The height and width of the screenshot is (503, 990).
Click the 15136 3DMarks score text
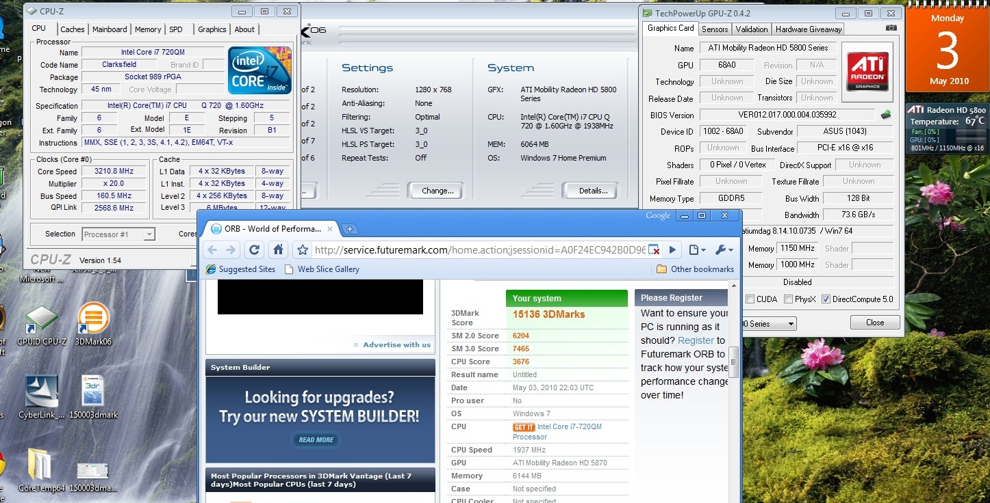tap(548, 314)
